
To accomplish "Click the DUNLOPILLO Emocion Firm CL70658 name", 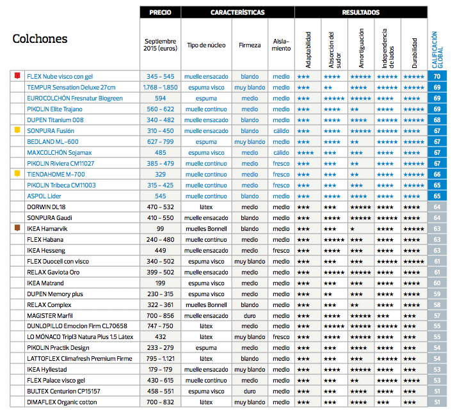I will (77, 326).
